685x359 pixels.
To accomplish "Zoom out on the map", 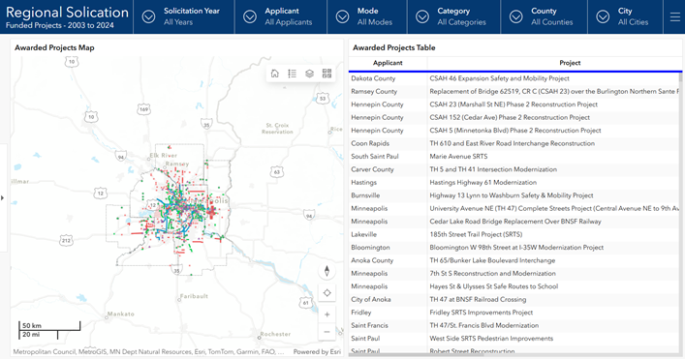I will click(327, 332).
